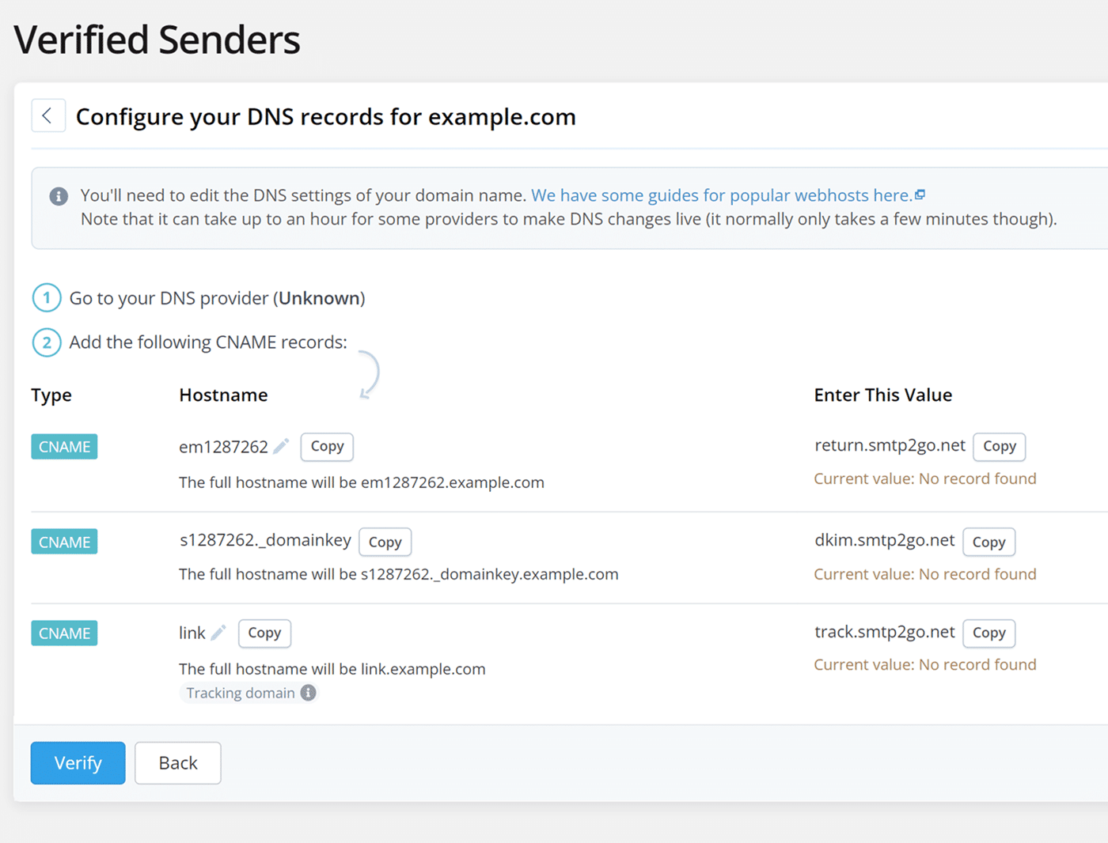This screenshot has height=843, width=1108.
Task: Click the first CNAME type badge
Action: (63, 446)
